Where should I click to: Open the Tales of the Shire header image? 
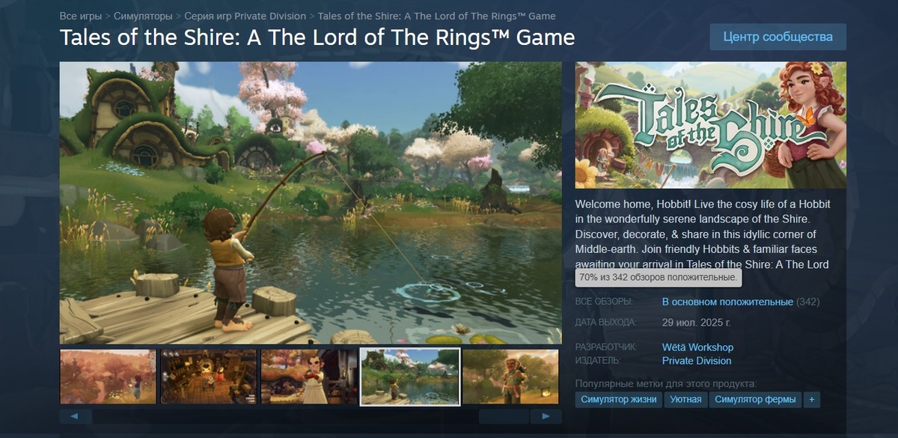711,125
